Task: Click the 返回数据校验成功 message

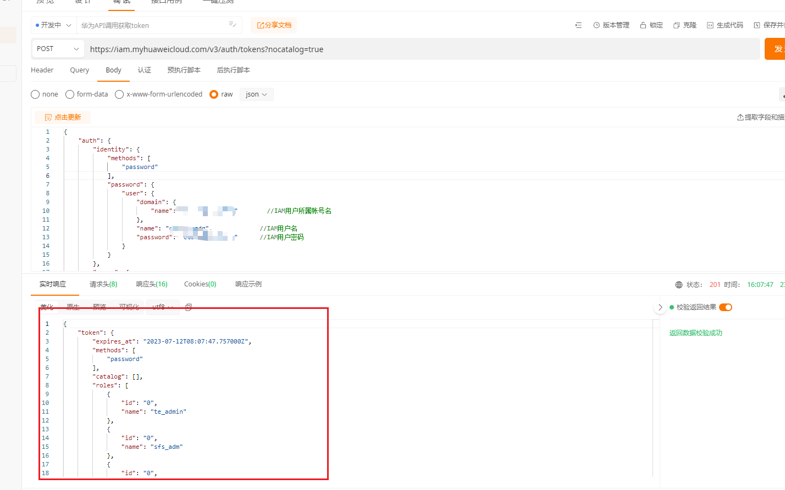Action: point(696,333)
